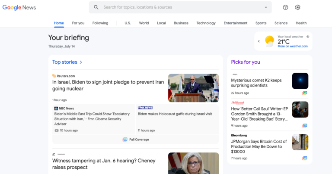332x174 pixels.
Task: Click the Better Call Saul thumbnail image
Action: tap(300, 109)
